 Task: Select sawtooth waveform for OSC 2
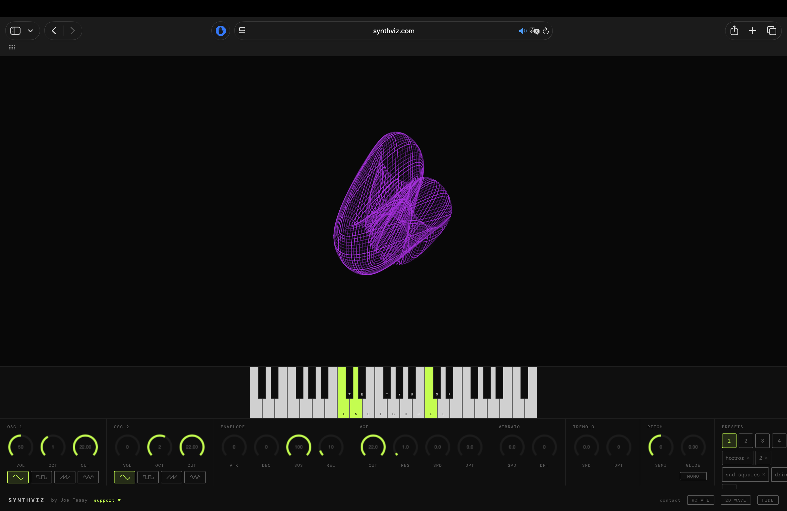click(x=172, y=477)
